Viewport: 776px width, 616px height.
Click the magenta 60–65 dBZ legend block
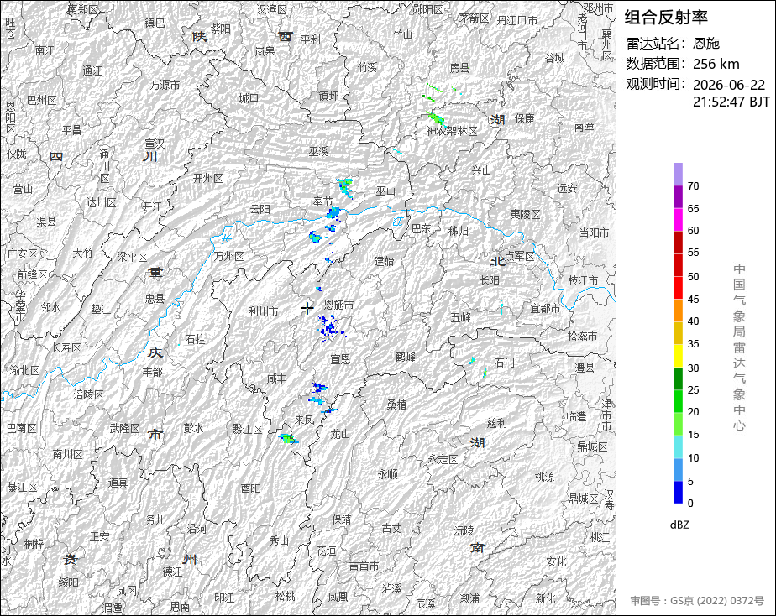(x=678, y=220)
